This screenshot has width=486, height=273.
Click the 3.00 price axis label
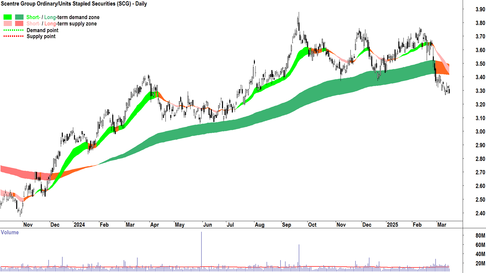(x=480, y=131)
